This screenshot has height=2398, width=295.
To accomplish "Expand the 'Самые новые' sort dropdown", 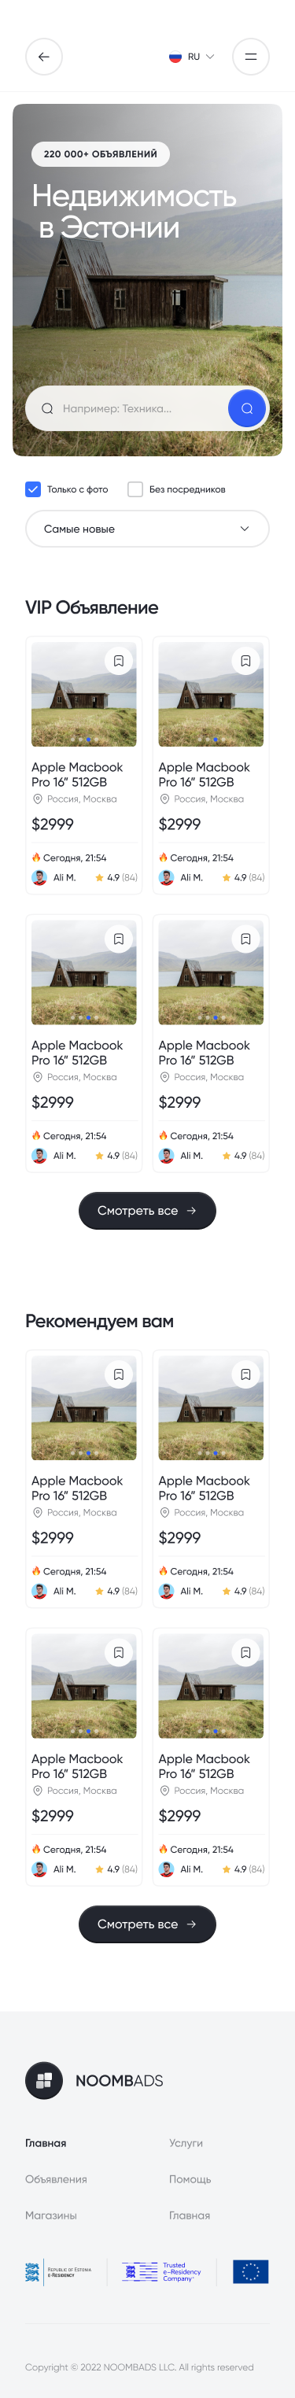I will click(147, 529).
